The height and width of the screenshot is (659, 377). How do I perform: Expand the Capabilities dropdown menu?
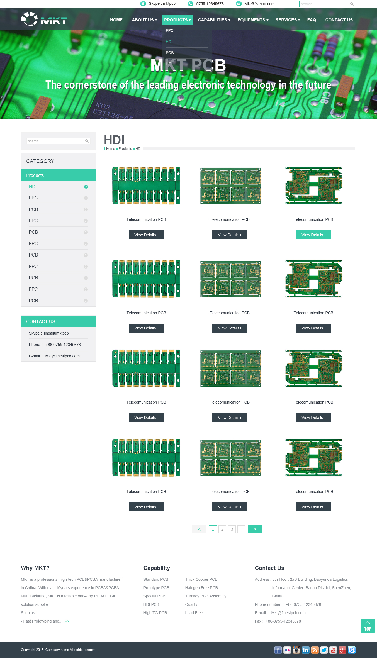214,20
